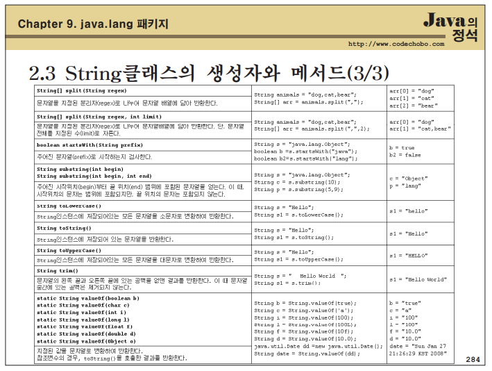The image size is (492, 371).
Task: Click example 'boolean b =s.startsWith("java");'
Action: click(x=305, y=151)
